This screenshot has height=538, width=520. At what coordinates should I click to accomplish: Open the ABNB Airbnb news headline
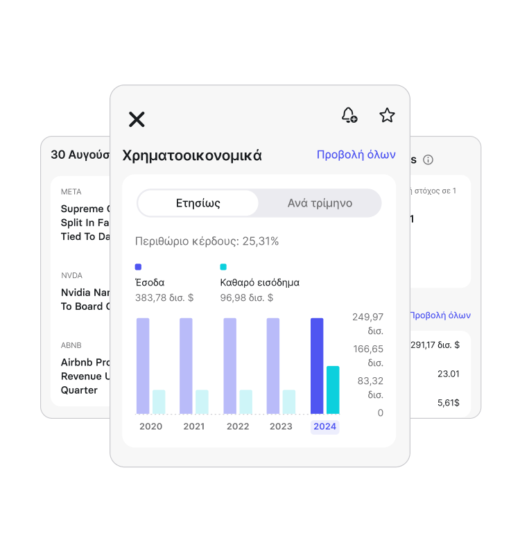[85, 375]
